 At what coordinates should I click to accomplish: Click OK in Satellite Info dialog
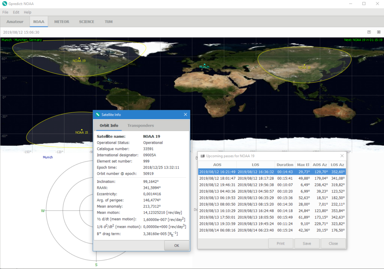coord(177,245)
